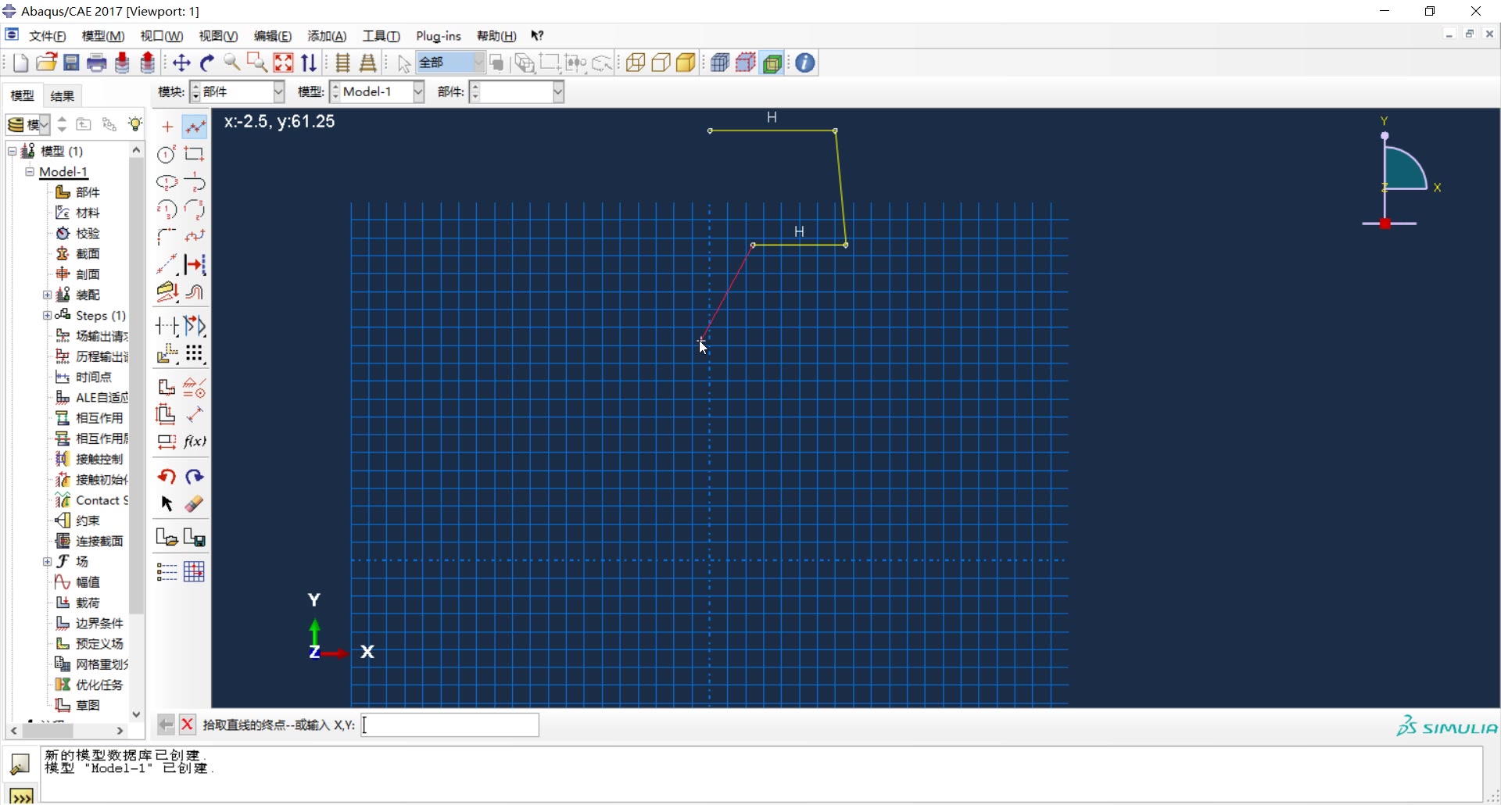Open the 编辑 menu

pos(273,36)
